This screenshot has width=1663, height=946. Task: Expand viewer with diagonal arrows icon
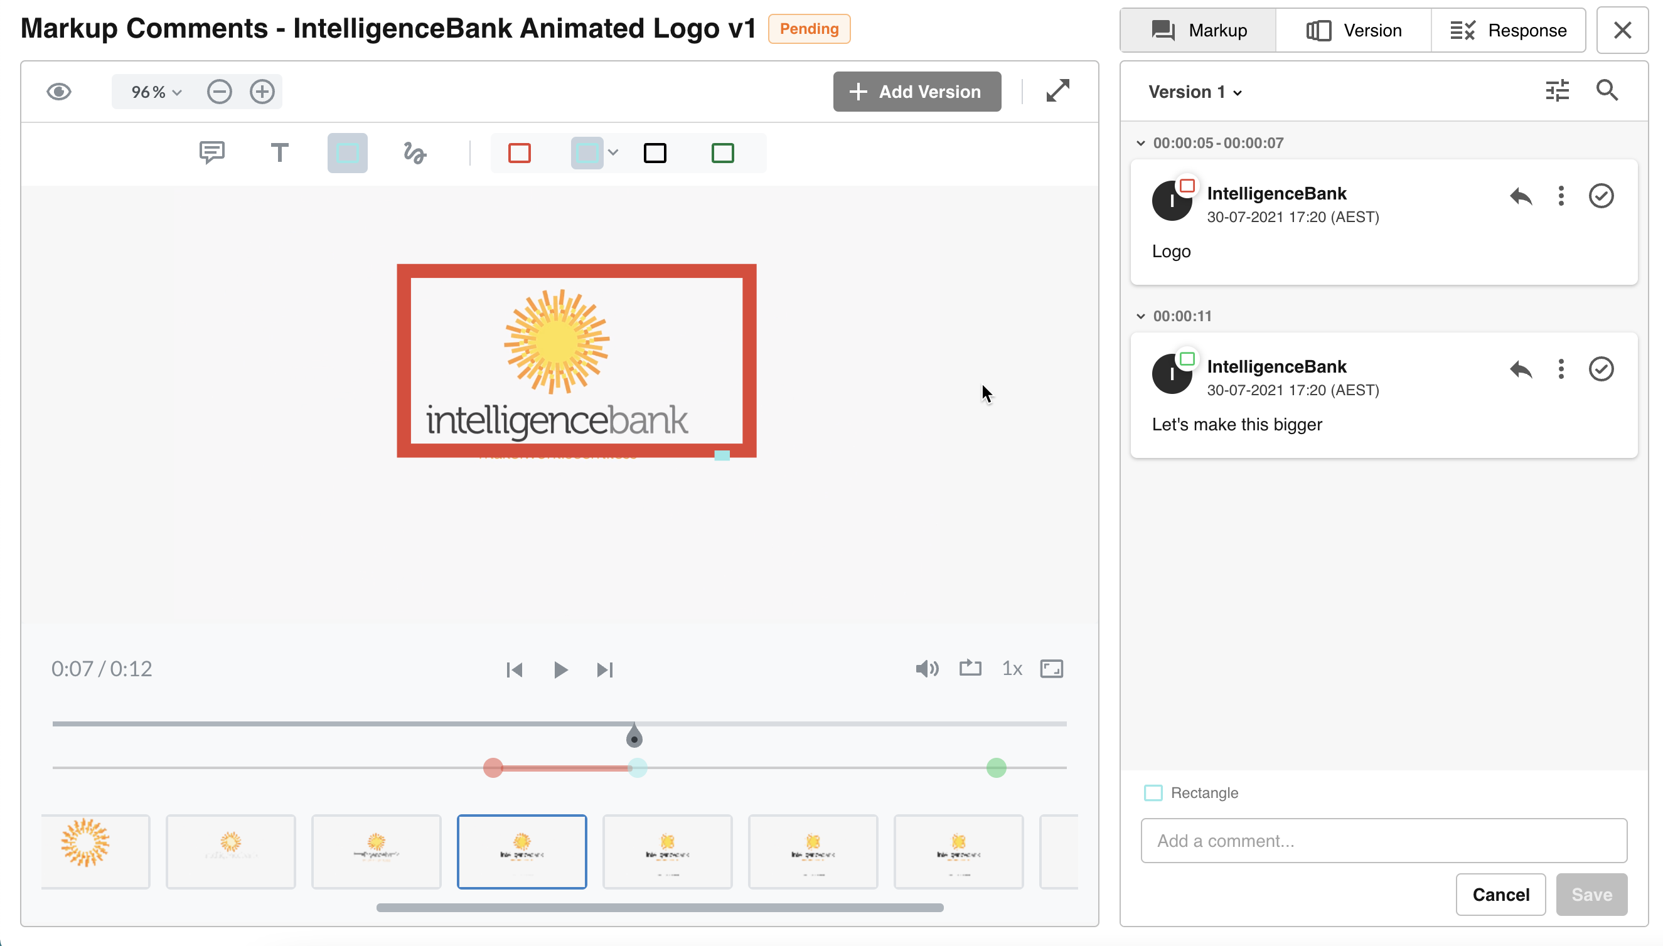1057,91
